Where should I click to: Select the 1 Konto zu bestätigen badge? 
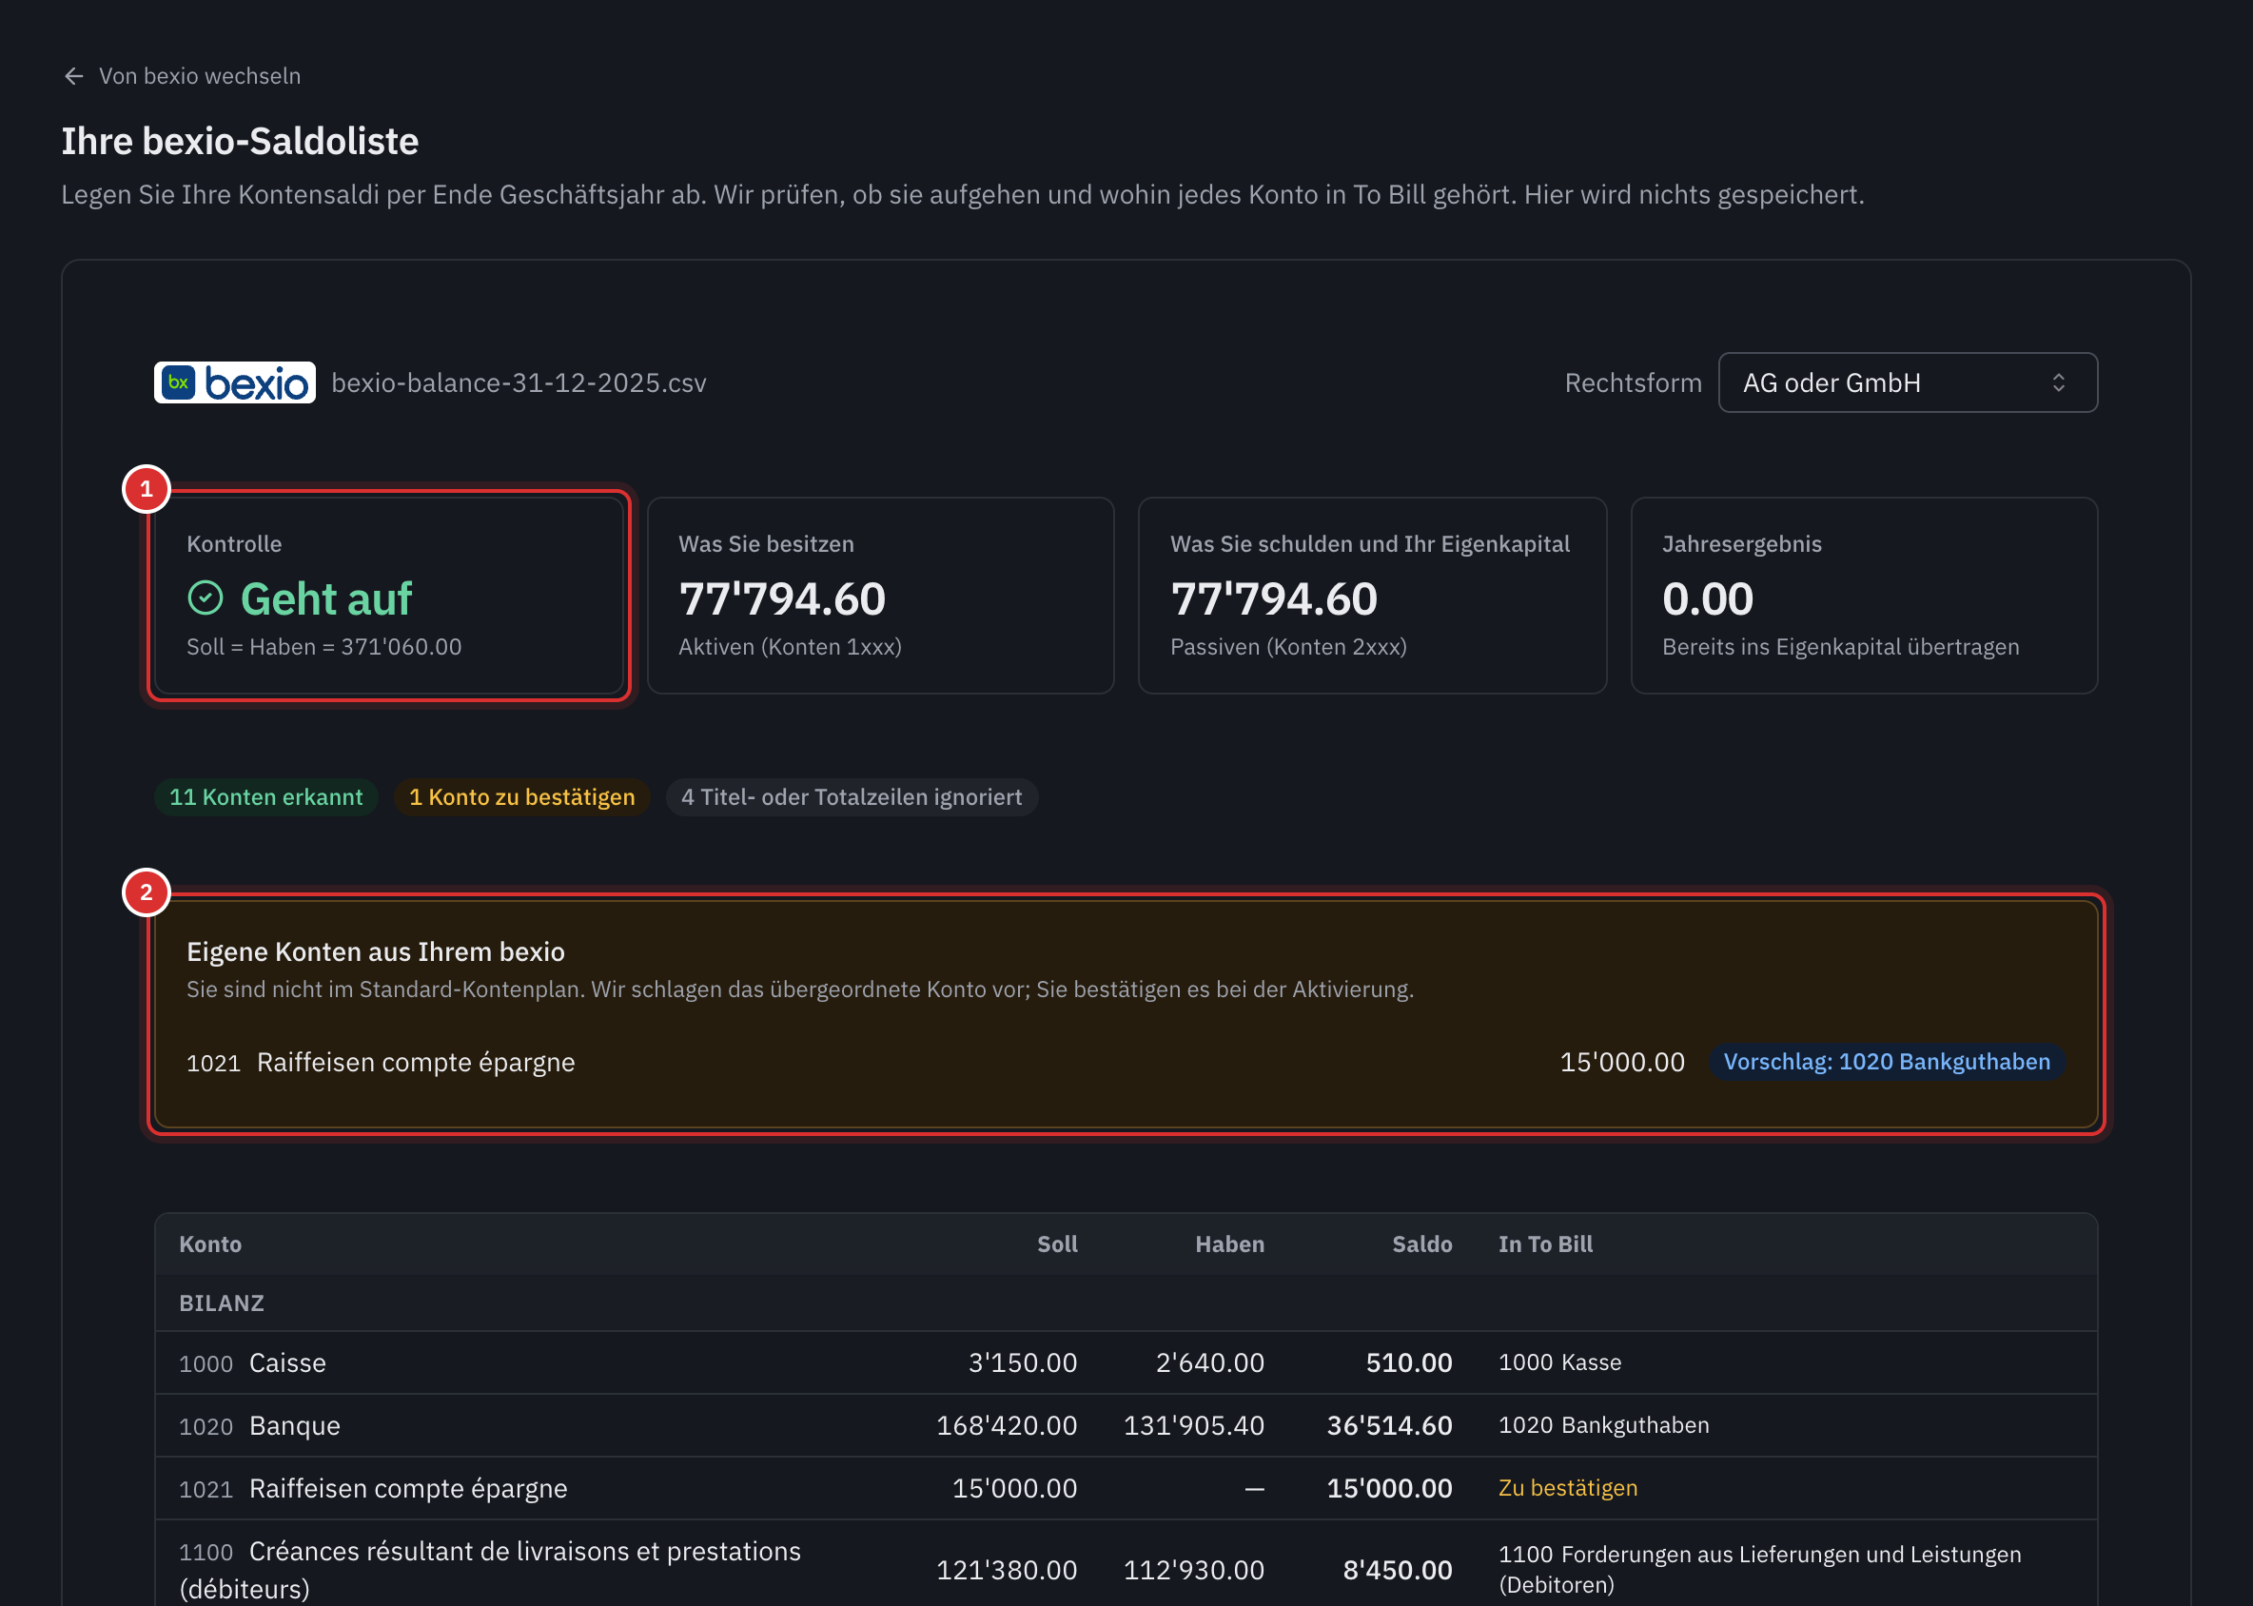point(522,797)
